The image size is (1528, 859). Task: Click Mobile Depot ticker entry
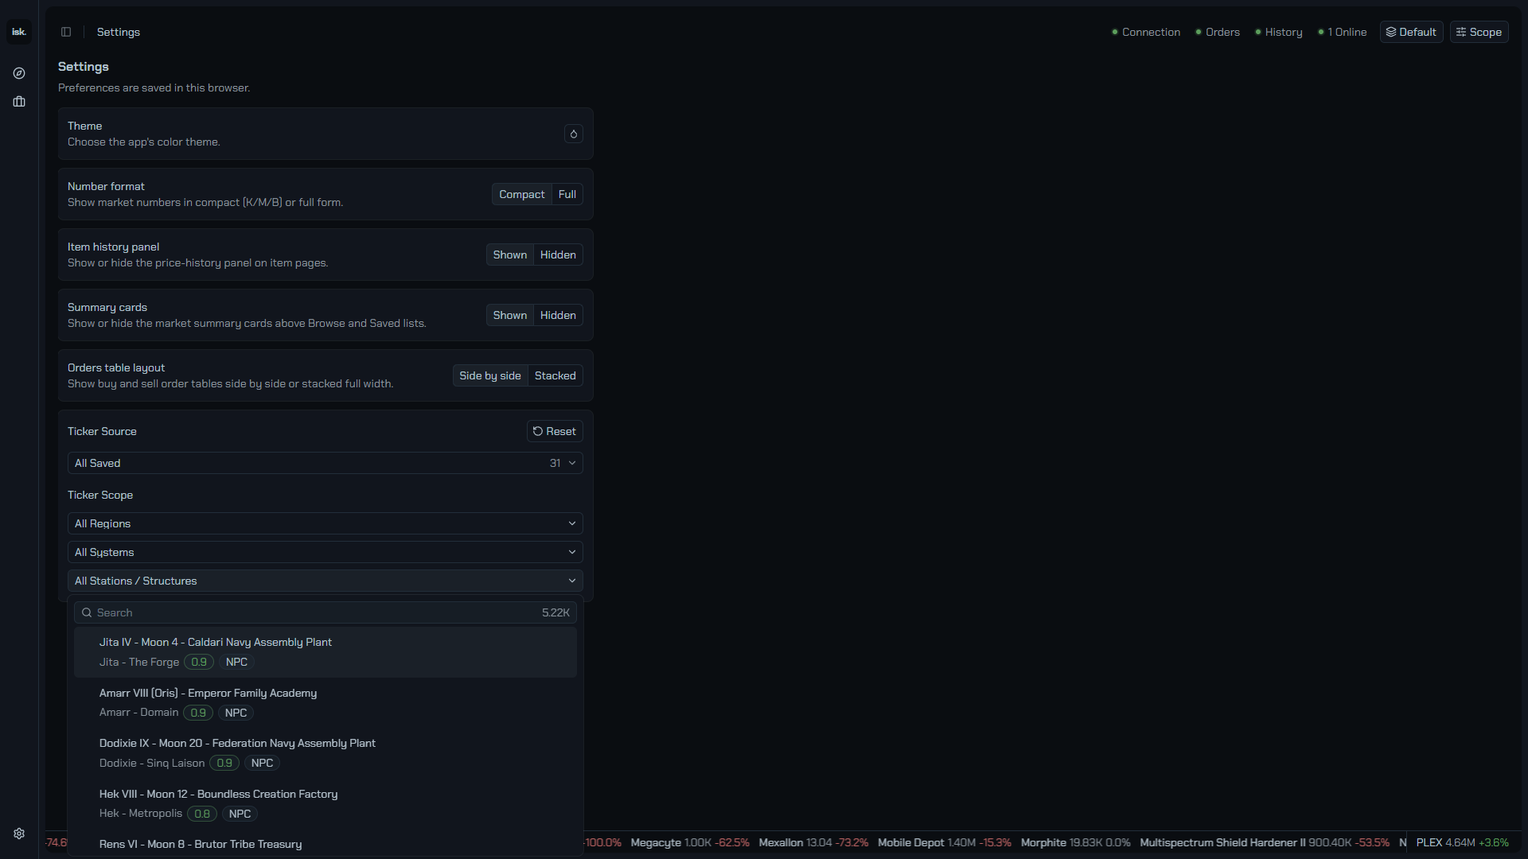click(945, 842)
